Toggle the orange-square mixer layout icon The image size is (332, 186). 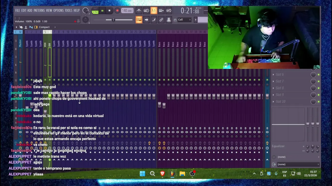coord(36,27)
